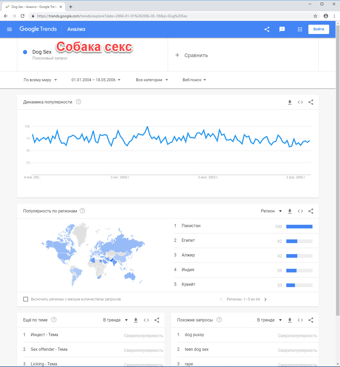Image resolution: width=340 pixels, height=367 pixels.
Task: Open a new browser tab
Action: [71, 7]
